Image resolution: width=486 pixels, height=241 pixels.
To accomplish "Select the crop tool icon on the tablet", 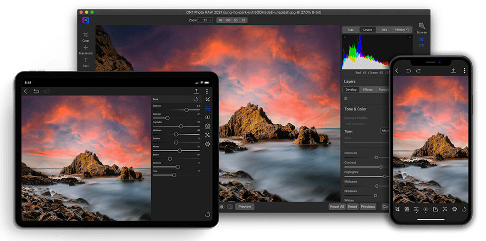I will [x=208, y=99].
